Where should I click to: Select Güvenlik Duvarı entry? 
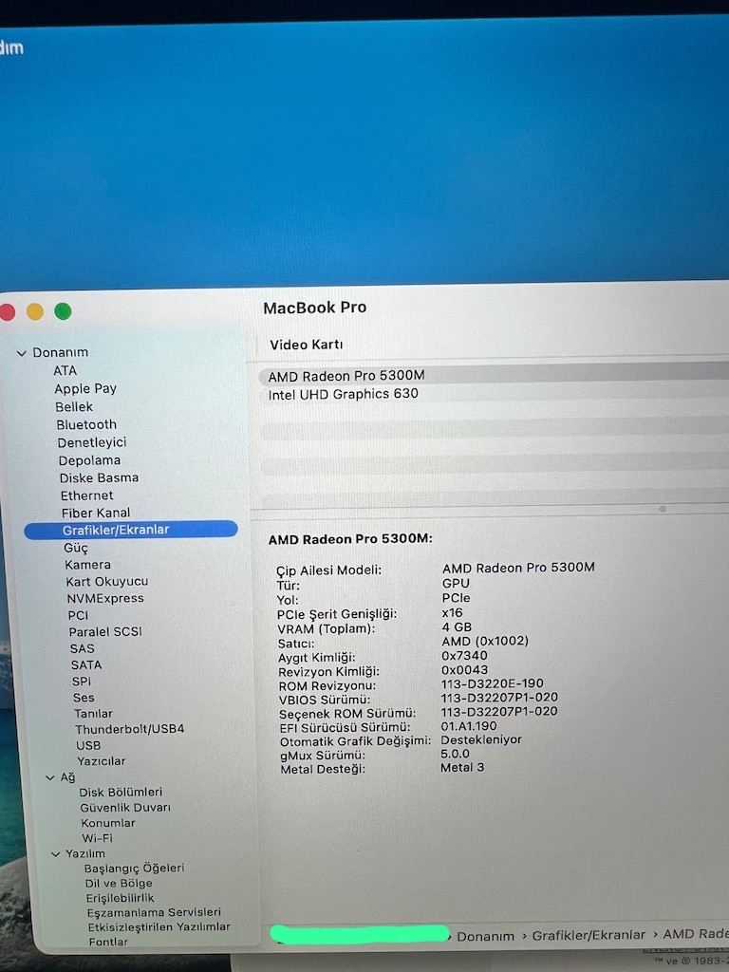click(x=125, y=808)
